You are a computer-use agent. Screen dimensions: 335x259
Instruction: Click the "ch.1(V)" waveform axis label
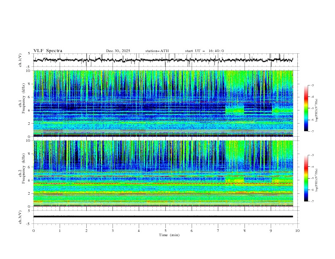tap(20, 60)
